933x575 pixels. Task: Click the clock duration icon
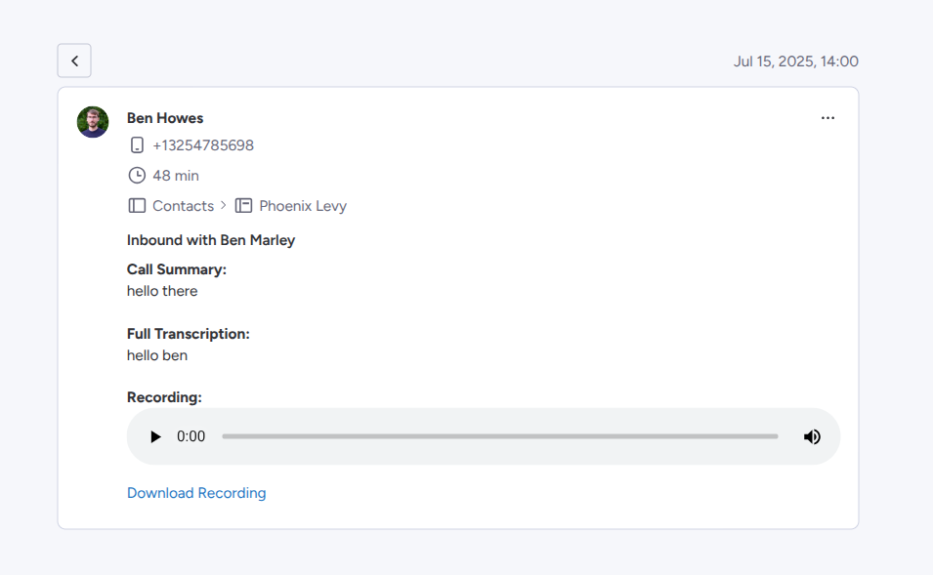(137, 176)
